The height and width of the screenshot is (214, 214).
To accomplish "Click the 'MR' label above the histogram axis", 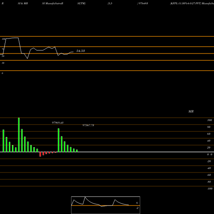I will coord(191,111).
